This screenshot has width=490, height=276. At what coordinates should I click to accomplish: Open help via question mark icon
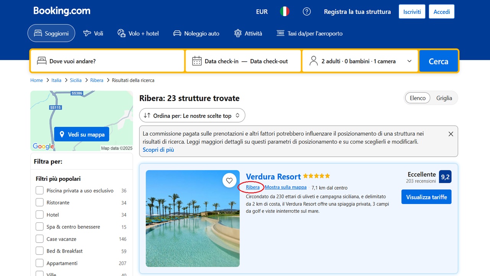[x=307, y=11]
